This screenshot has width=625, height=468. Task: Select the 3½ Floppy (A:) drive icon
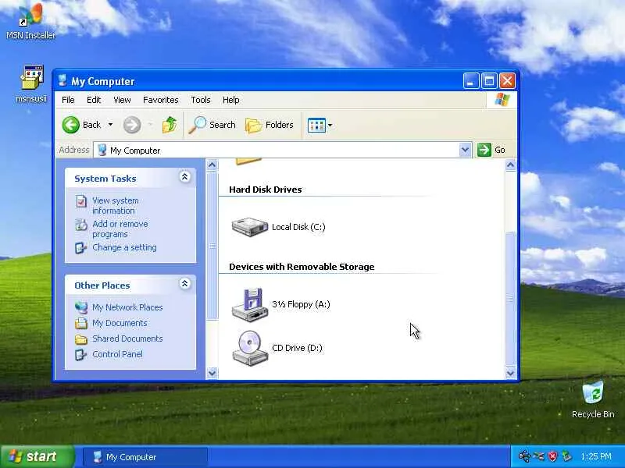click(x=250, y=304)
